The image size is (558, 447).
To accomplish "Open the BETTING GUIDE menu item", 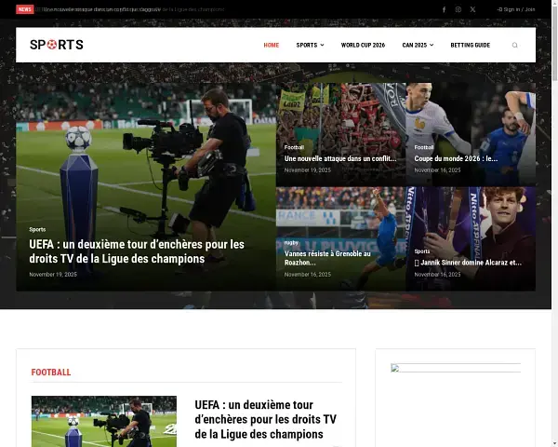I will pos(470,45).
